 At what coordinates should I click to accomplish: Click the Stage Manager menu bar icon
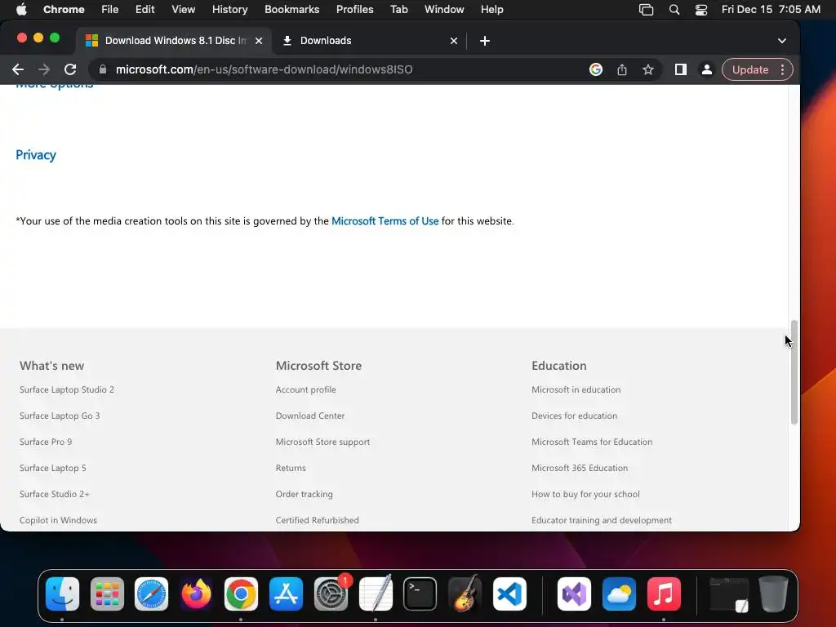click(647, 9)
